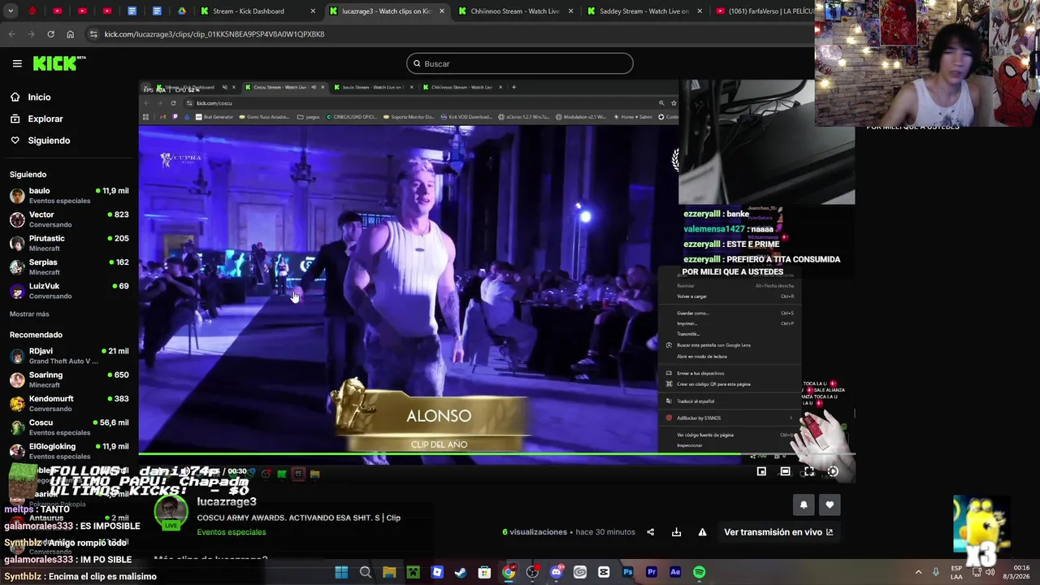Screen dimensions: 1040x585
Task: Open the browser home page icon
Action: click(70, 34)
